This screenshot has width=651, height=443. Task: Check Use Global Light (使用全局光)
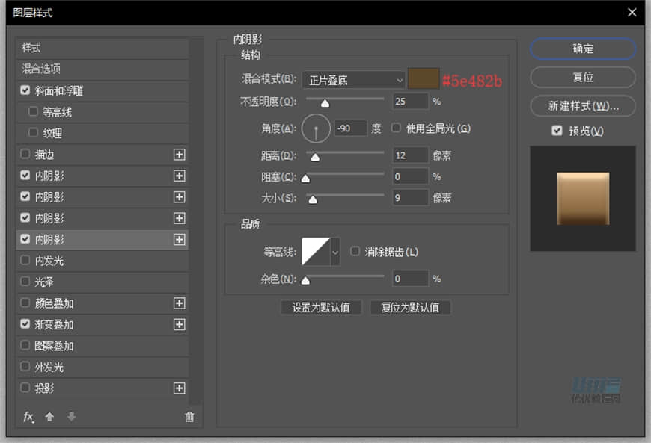point(395,127)
